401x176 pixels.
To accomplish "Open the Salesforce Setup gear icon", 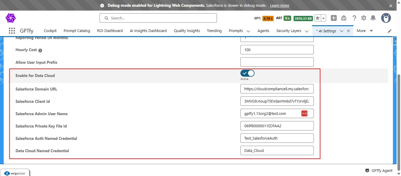I will tap(363, 18).
